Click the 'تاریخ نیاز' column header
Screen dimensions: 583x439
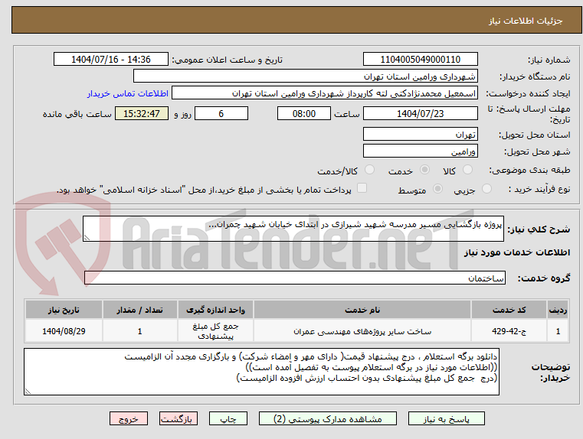[64, 310]
